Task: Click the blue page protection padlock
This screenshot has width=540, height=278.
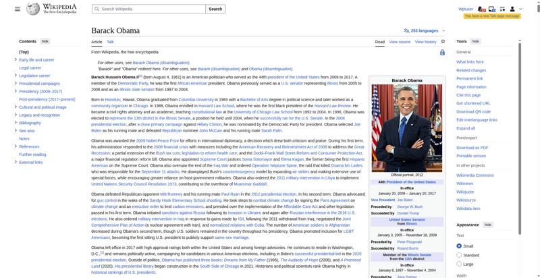Action: pyautogui.click(x=442, y=52)
